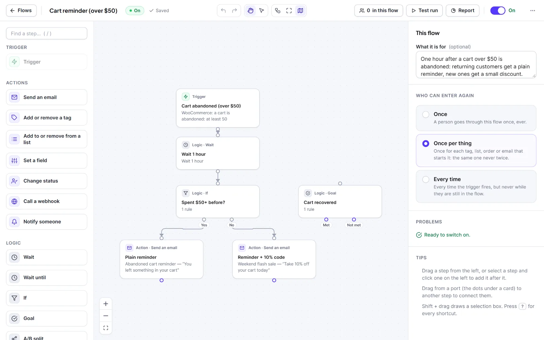Go back to Flows
Image resolution: width=544 pixels, height=340 pixels.
pos(21,11)
